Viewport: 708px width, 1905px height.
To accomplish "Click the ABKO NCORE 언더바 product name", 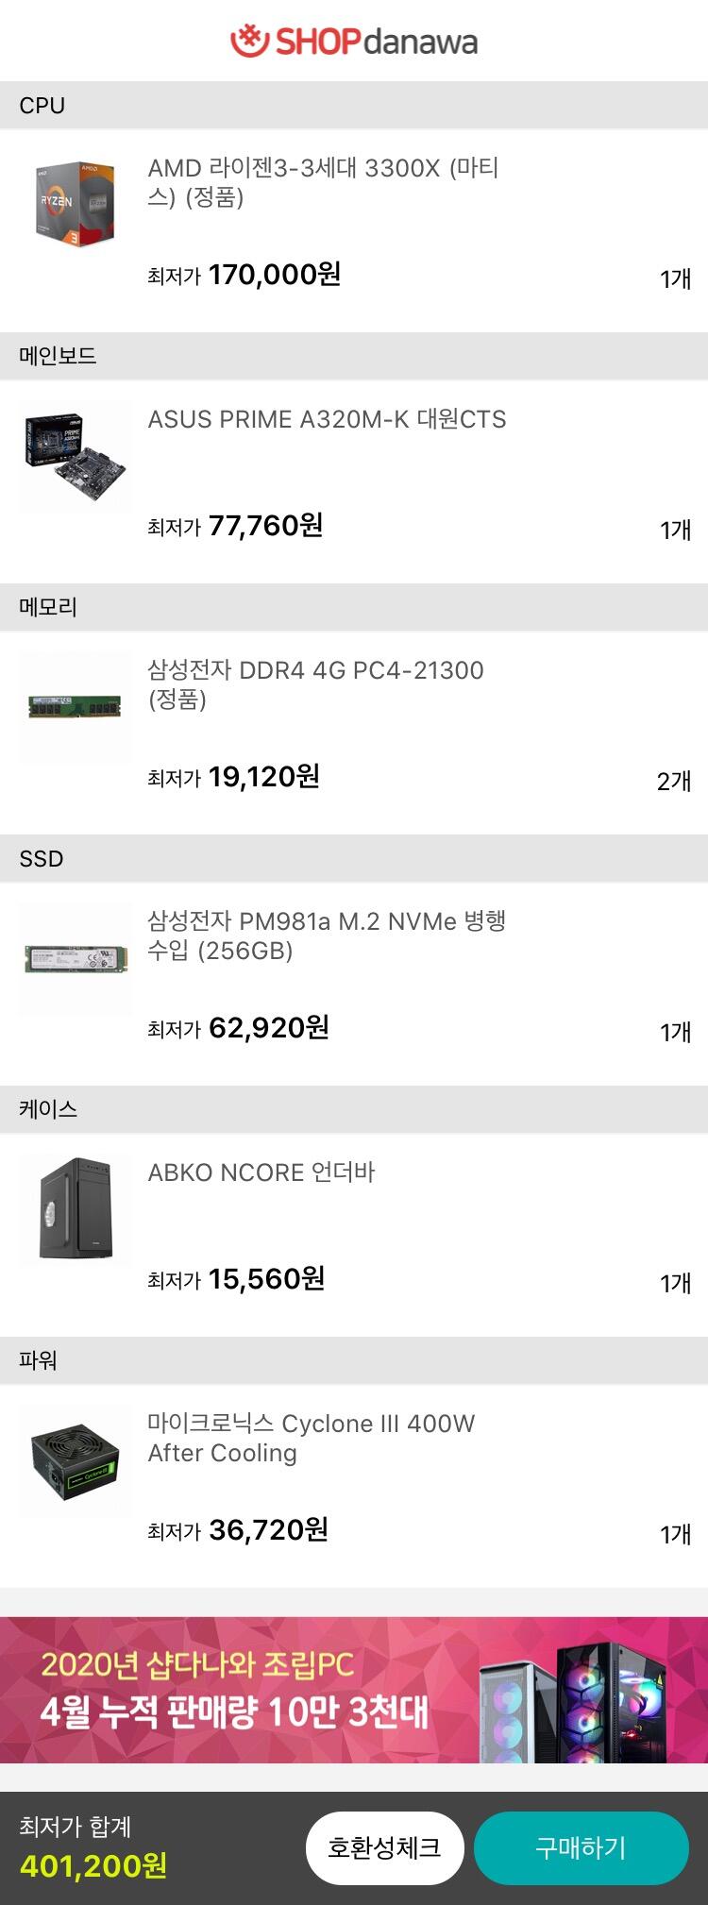I will click(261, 1172).
